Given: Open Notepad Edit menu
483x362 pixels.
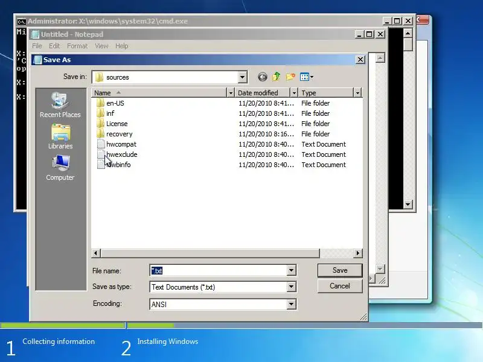Looking at the screenshot, I should [54, 46].
